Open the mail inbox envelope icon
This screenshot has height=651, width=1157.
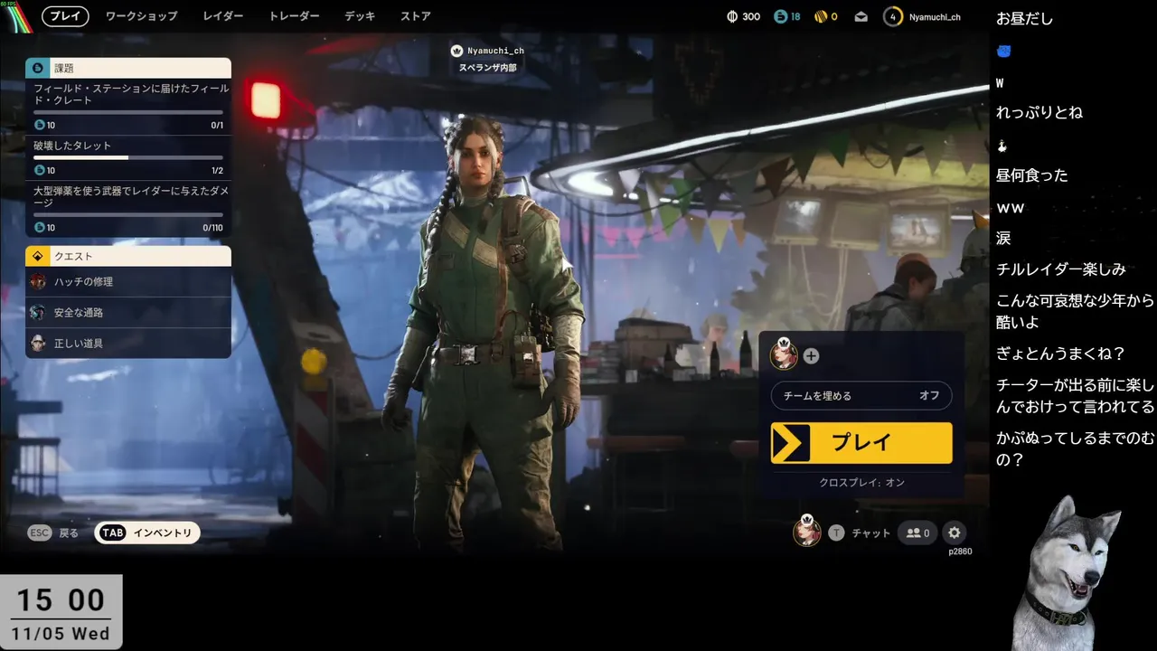pyautogui.click(x=861, y=16)
